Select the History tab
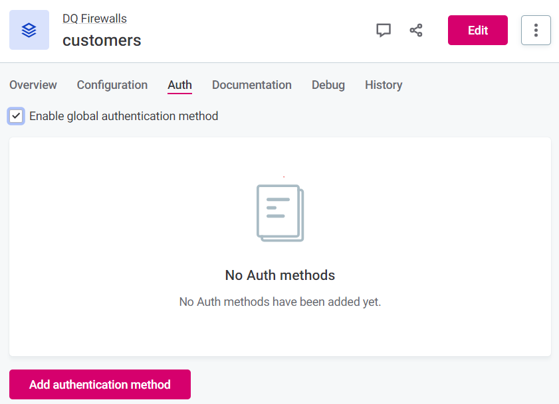The height and width of the screenshot is (404, 559). click(x=384, y=85)
